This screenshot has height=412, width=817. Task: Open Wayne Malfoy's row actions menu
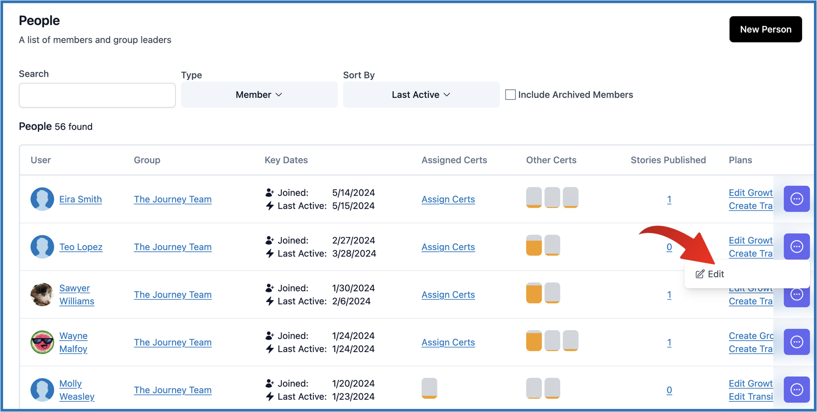796,342
